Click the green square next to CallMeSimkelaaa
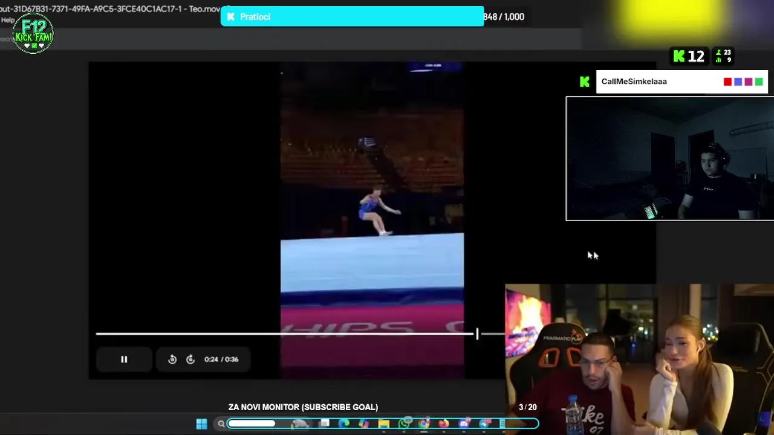The image size is (774, 435). (x=758, y=82)
